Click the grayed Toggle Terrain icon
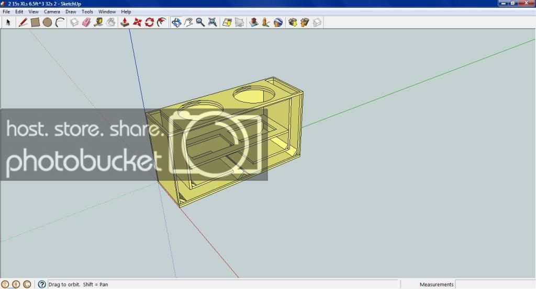 (x=239, y=22)
